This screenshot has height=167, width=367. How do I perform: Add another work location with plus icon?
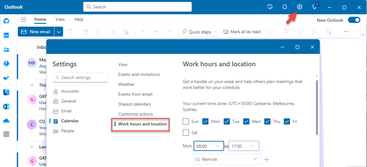266,160
